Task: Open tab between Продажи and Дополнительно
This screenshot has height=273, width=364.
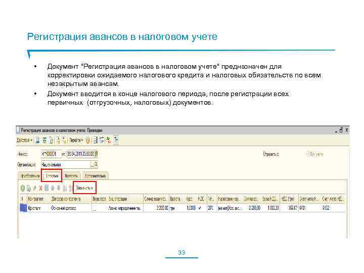Action: pos(71,176)
